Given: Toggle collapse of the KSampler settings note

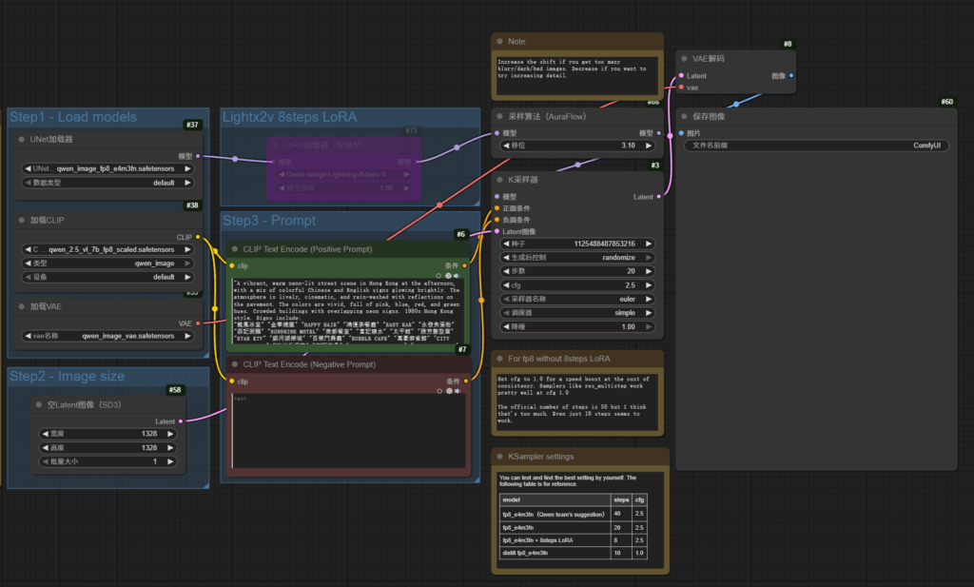Looking at the screenshot, I should pyautogui.click(x=500, y=457).
